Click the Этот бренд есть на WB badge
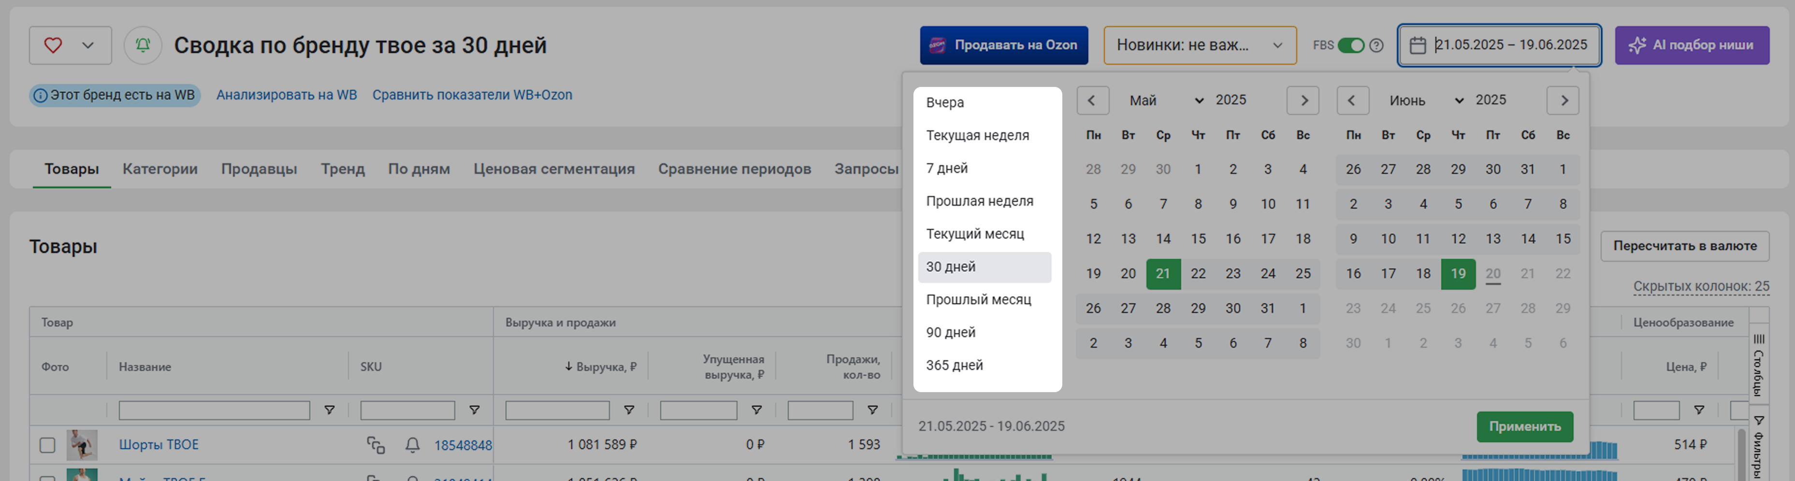Viewport: 1795px width, 481px height. 115,95
